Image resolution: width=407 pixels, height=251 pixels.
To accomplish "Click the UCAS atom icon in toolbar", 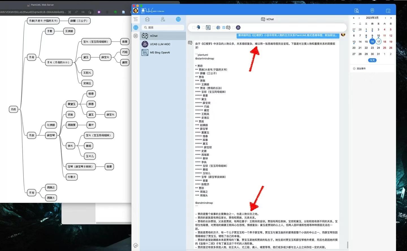I will coord(238,27).
